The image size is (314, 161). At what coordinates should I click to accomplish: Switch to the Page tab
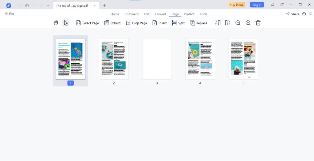pyautogui.click(x=175, y=14)
